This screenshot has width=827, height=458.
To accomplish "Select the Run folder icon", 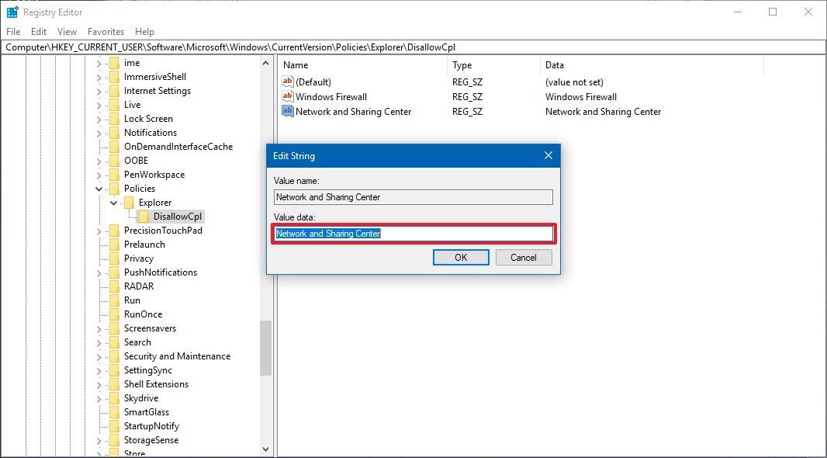I will (113, 300).
